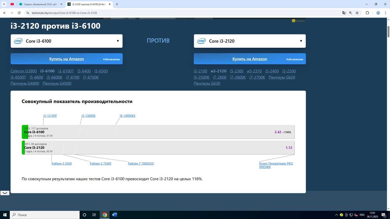Screen dimensions: 390x219
Task: Click the i3-12100F chart marker link
Action: (50, 116)
